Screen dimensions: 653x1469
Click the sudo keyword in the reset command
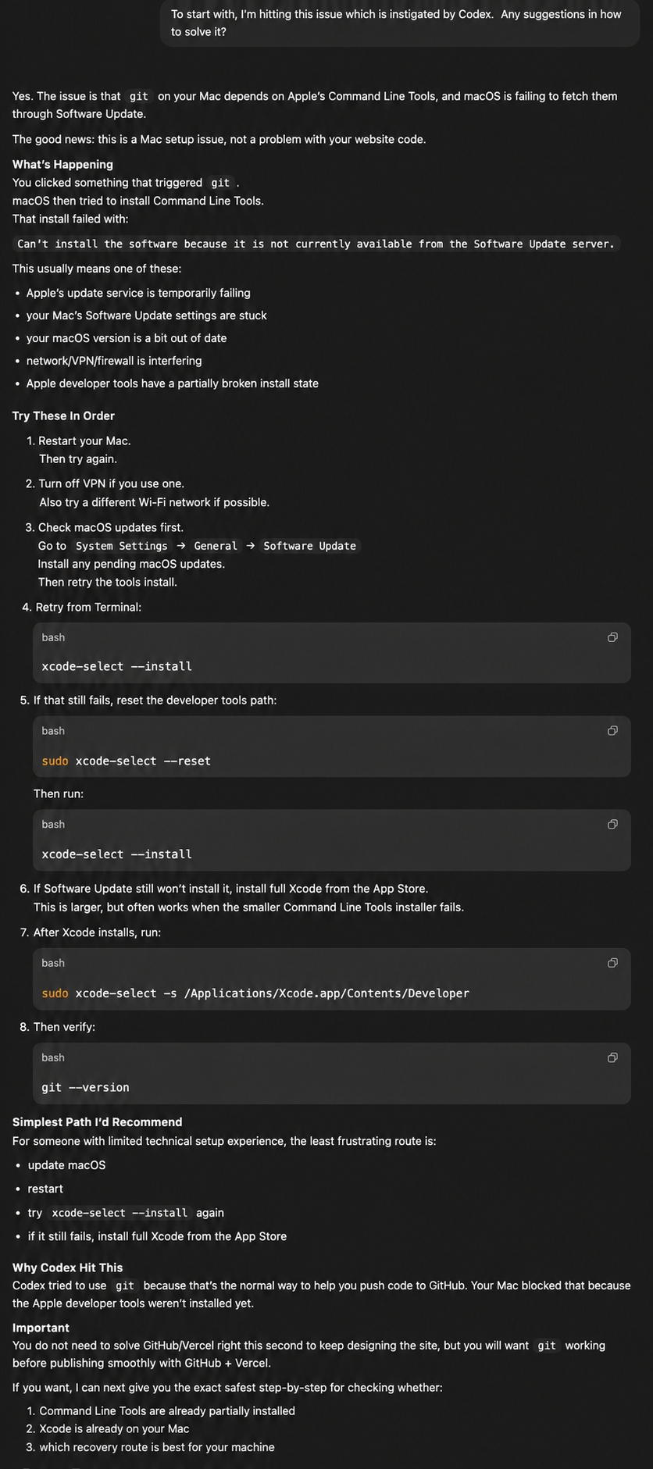click(55, 761)
